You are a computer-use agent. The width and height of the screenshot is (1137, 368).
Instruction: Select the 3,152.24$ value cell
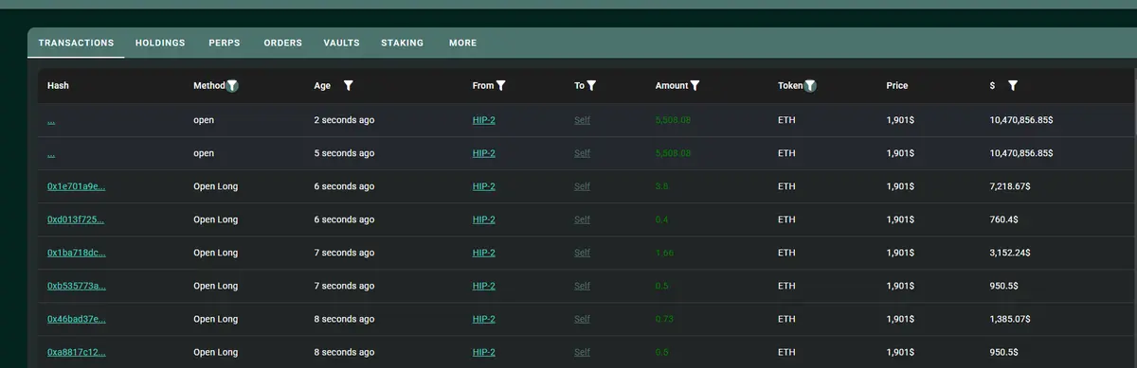pos(1010,253)
